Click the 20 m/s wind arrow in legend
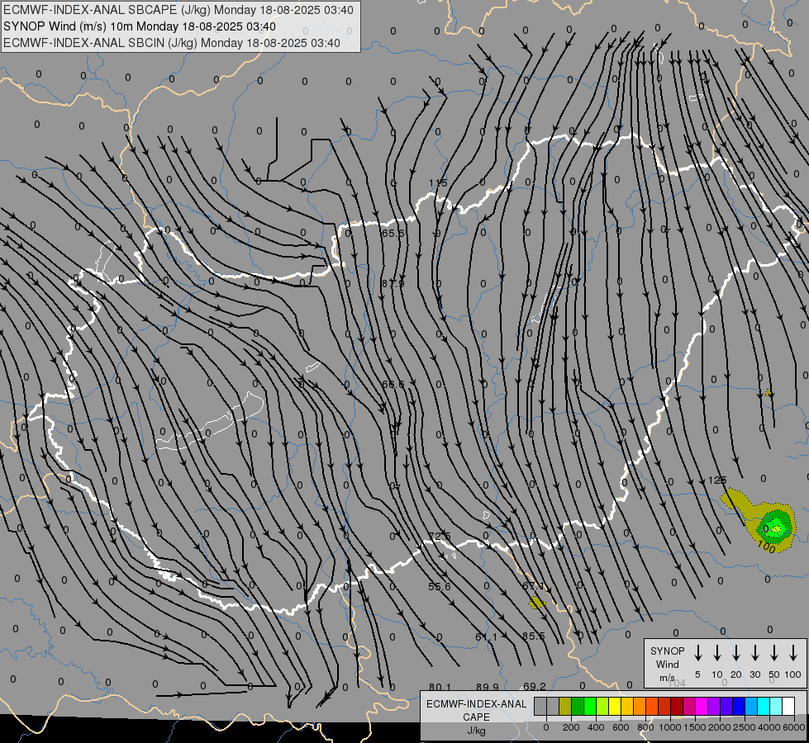This screenshot has width=809, height=743. coord(735,653)
